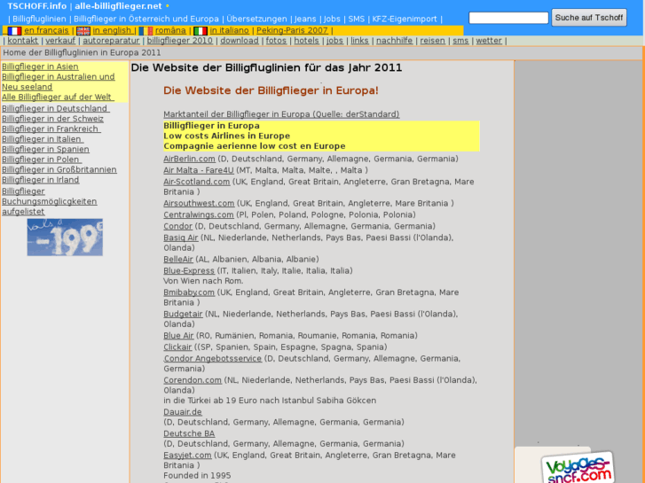Visit the Blue Air link

click(178, 336)
